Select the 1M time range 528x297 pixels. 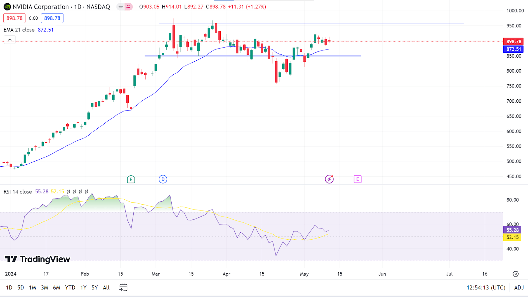32,287
